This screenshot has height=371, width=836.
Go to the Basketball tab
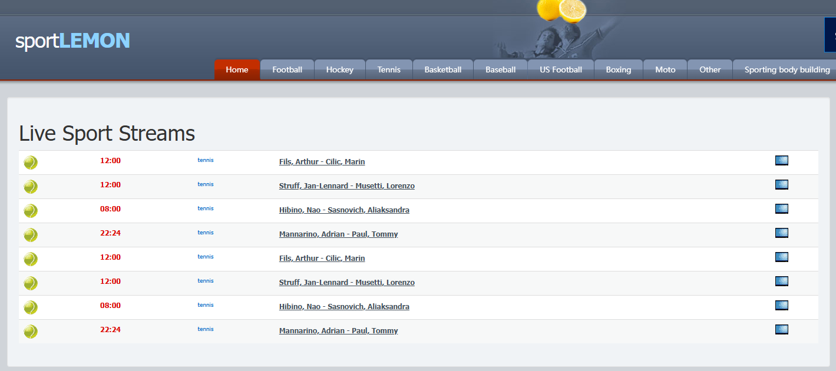tap(442, 69)
